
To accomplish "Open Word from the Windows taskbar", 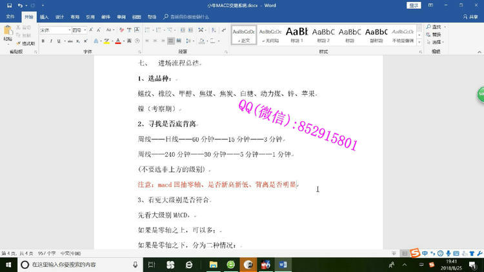I will [x=285, y=264].
